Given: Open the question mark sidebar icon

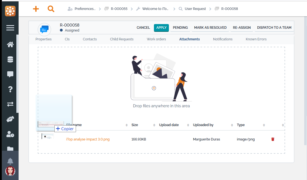Looking at the screenshot, I should (10, 89).
